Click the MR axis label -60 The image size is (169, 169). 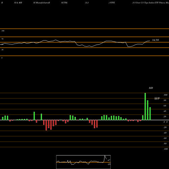[x=165, y=138]
